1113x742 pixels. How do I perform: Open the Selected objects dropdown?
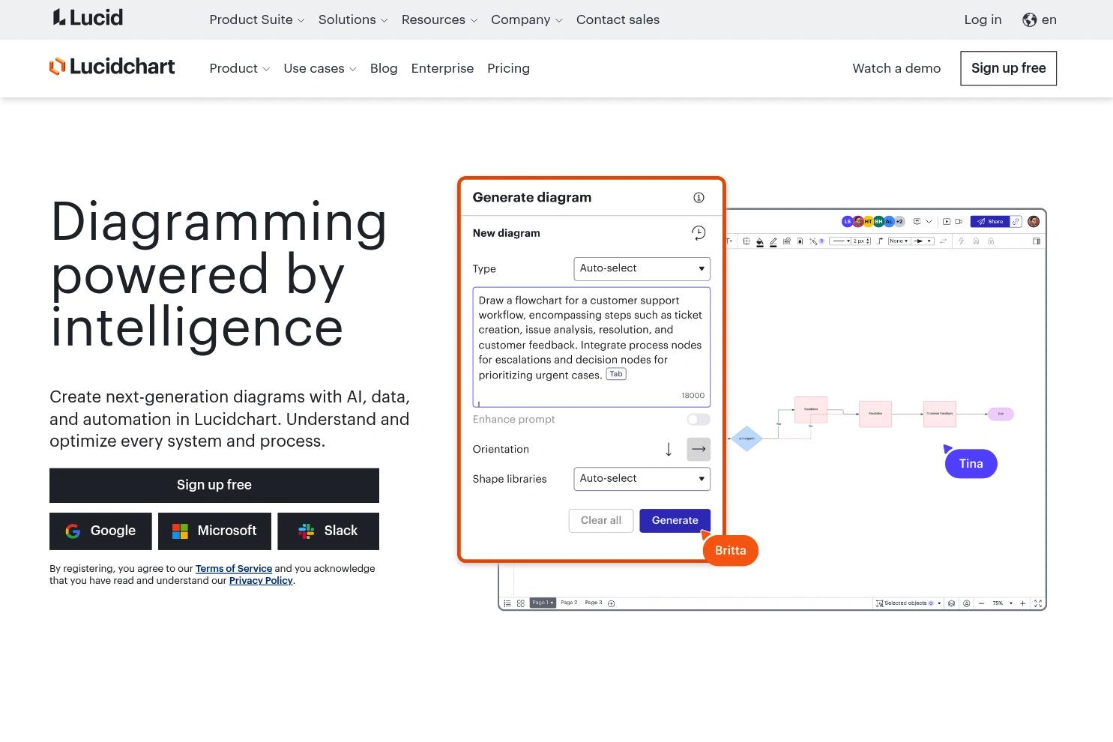click(908, 603)
